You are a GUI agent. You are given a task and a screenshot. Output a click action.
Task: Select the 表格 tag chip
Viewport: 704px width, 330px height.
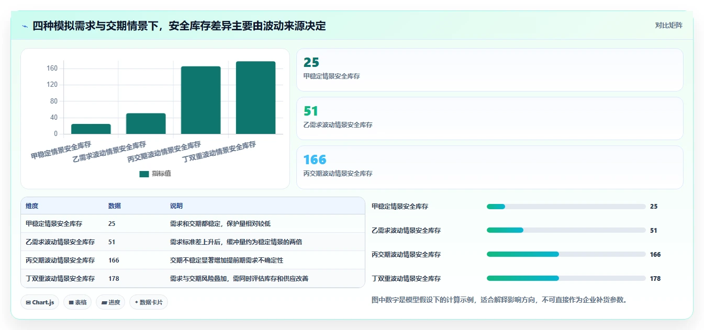pyautogui.click(x=77, y=302)
